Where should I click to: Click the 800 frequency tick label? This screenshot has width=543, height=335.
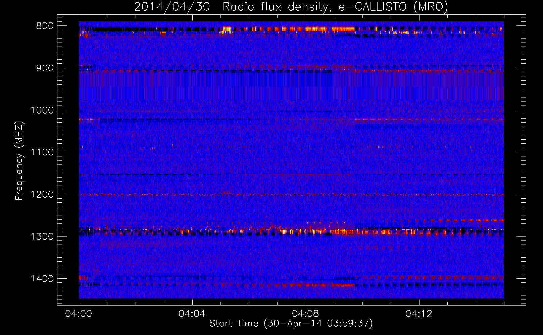click(45, 26)
